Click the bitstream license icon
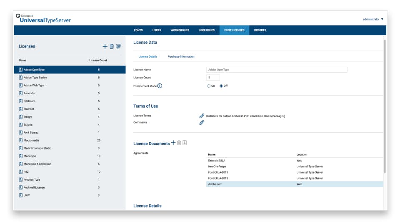The width and height of the screenshot is (400, 222). [21, 101]
